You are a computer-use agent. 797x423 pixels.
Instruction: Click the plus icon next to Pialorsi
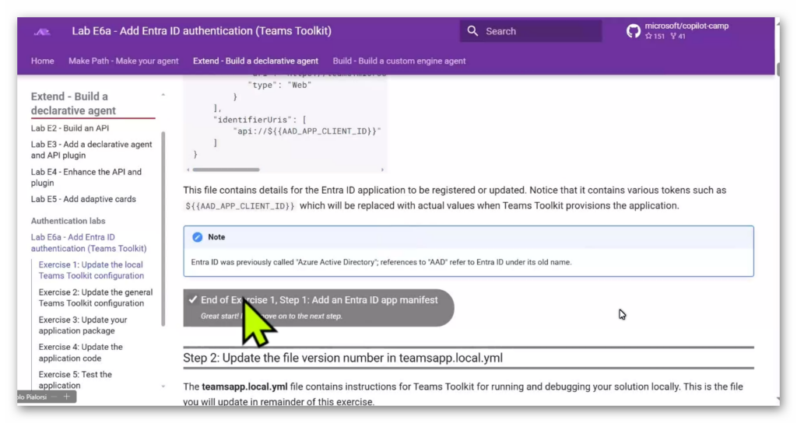coord(67,397)
